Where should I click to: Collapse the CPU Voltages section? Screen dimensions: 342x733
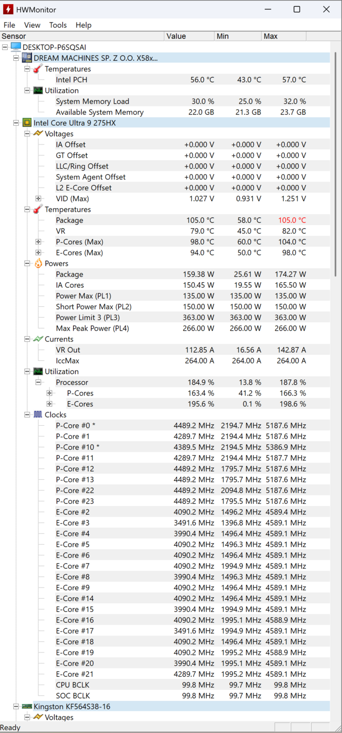[x=27, y=134]
